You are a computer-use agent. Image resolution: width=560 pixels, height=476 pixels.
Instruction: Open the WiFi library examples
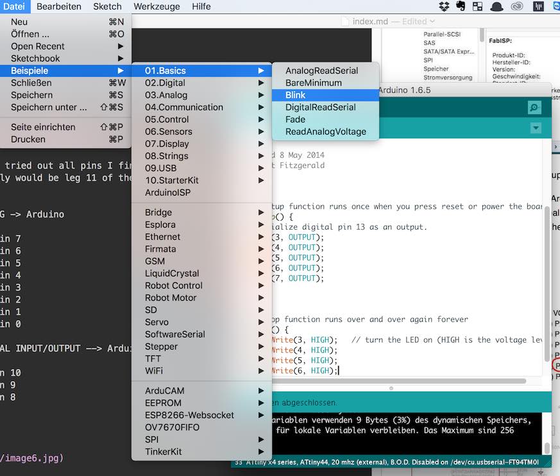(x=202, y=370)
